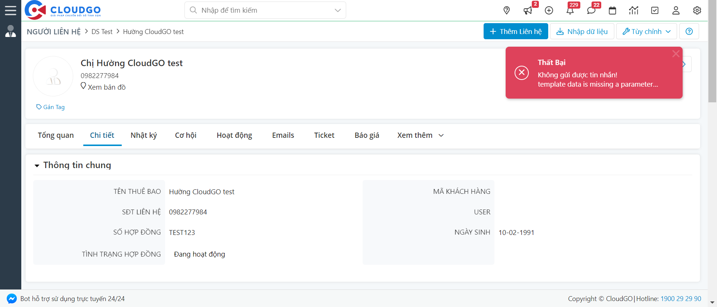The height and width of the screenshot is (307, 717).
Task: Expand the search box dropdown arrow
Action: [338, 10]
